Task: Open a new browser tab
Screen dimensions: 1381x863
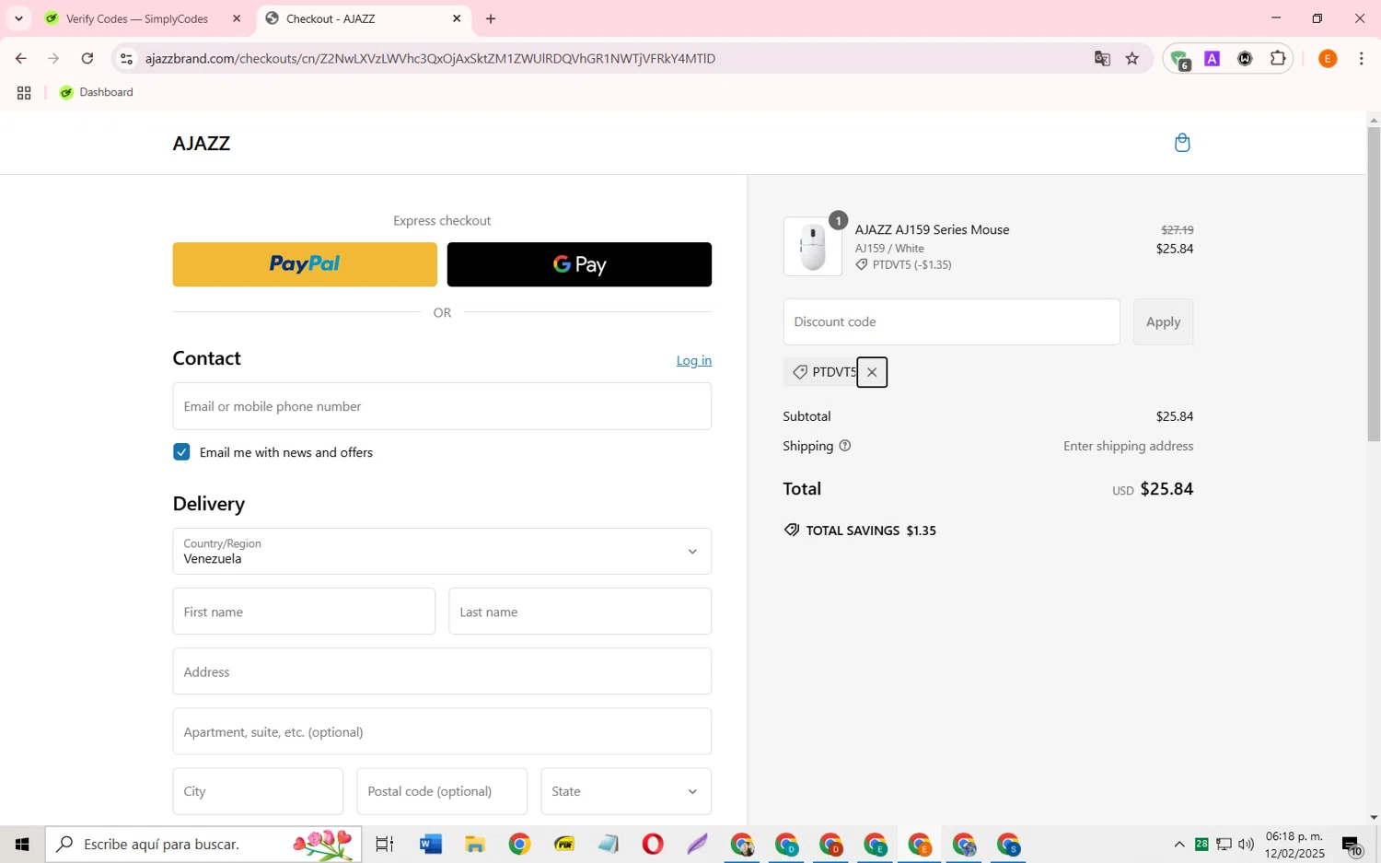Action: [x=491, y=18]
